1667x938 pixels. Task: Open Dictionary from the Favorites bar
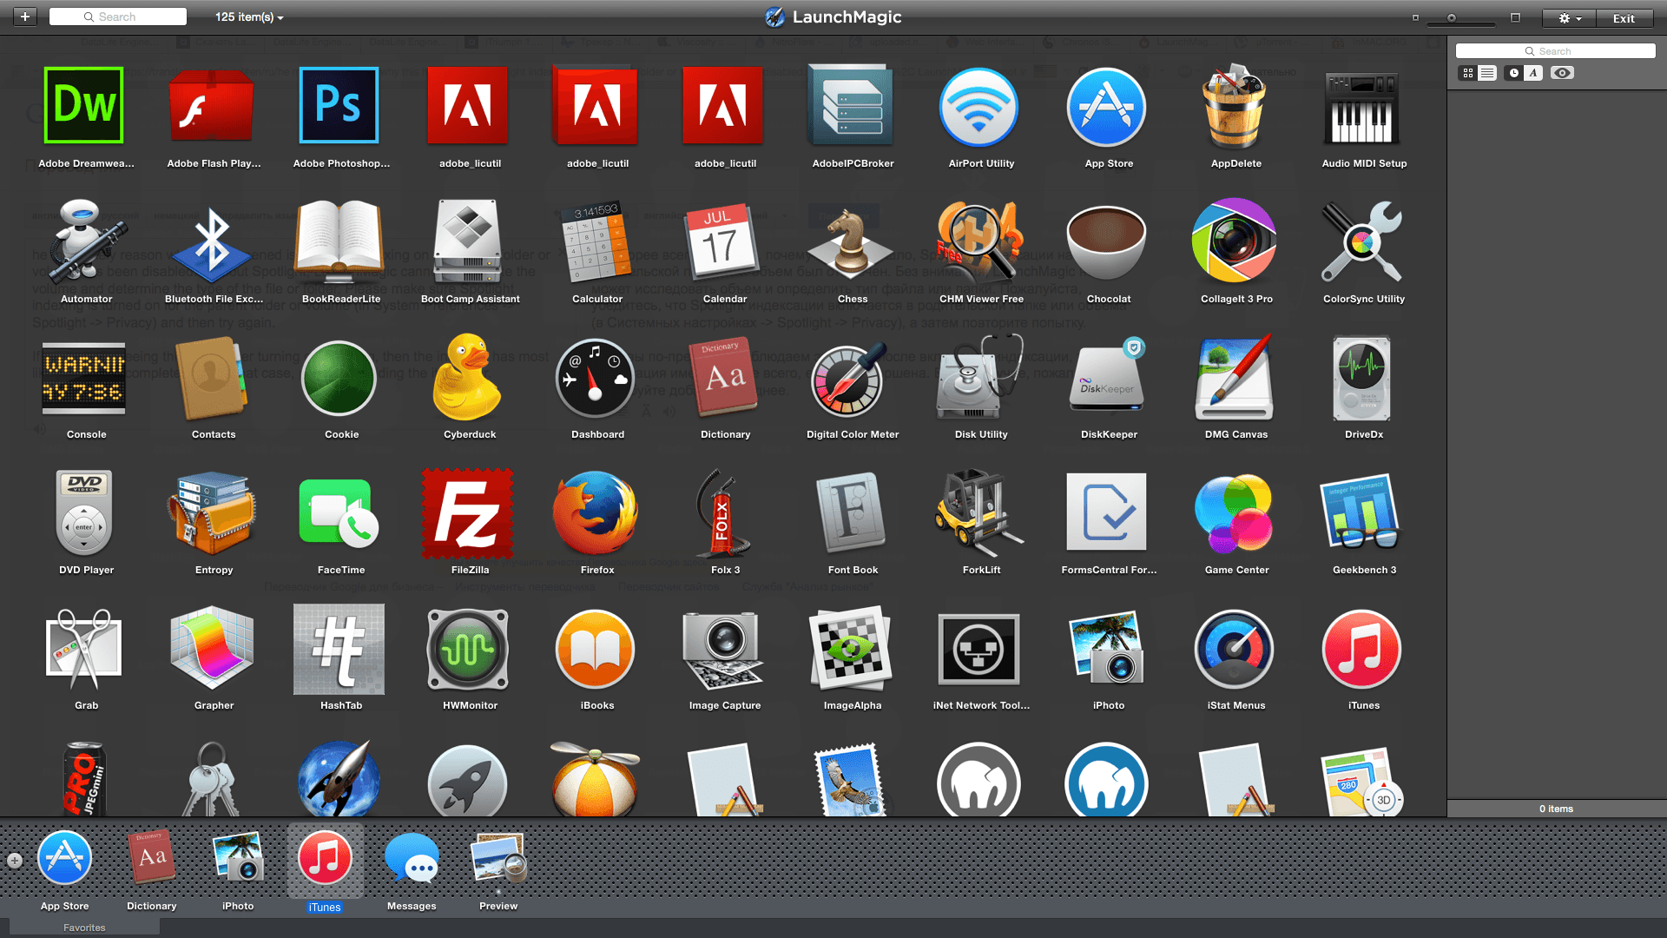coord(151,859)
